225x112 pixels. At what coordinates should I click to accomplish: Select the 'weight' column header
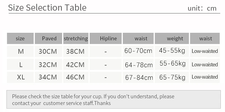click(x=175, y=39)
